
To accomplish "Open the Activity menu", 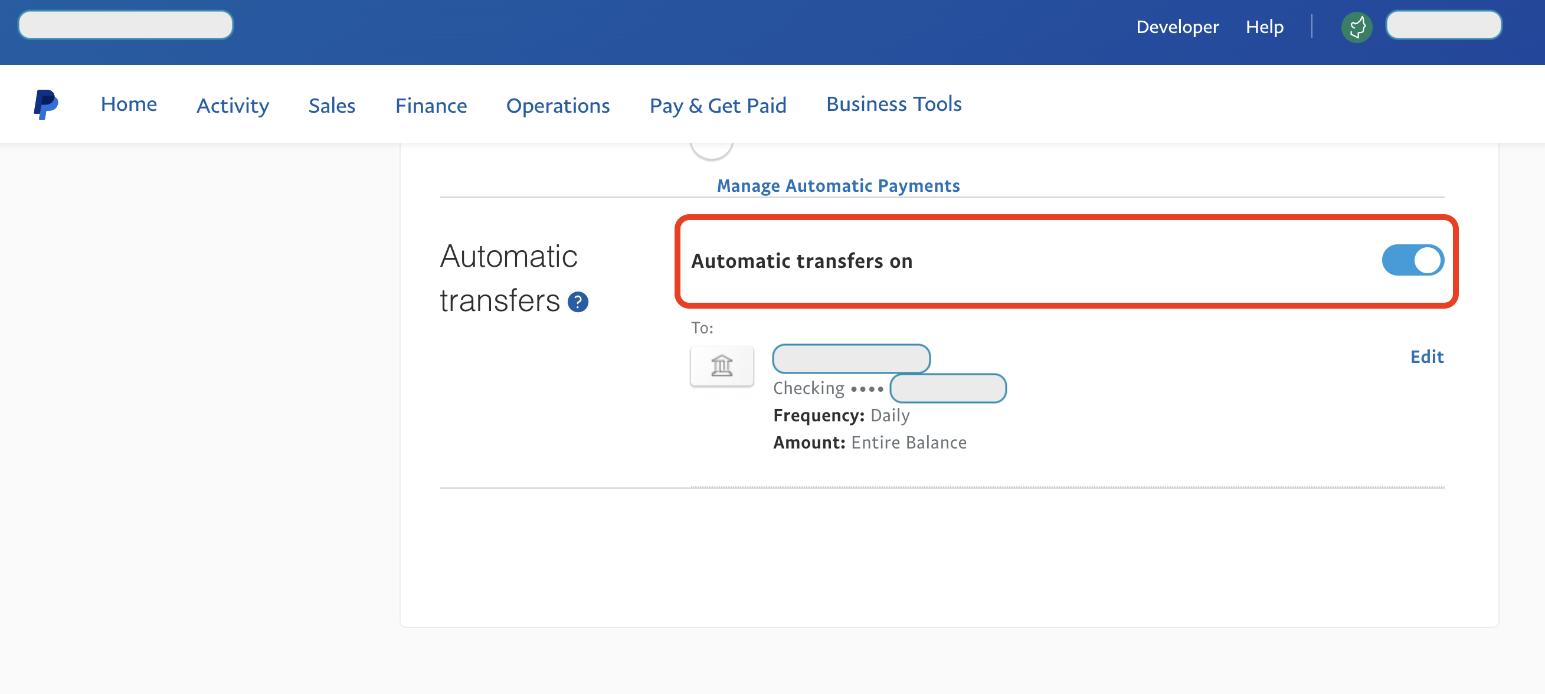I will (x=233, y=106).
